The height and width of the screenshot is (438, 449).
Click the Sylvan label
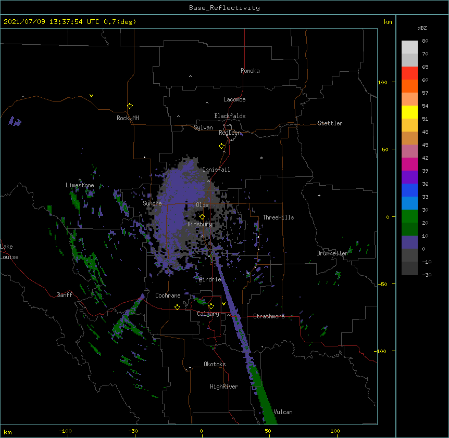coord(203,127)
